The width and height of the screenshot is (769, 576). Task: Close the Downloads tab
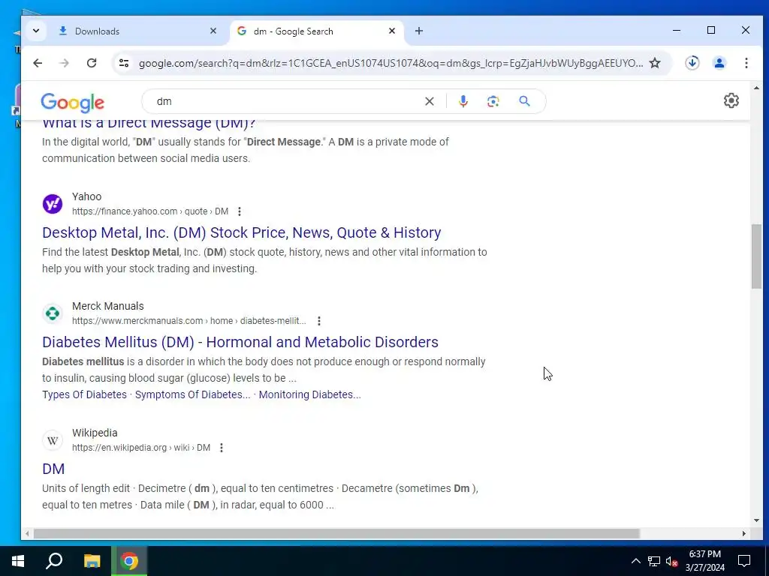[213, 31]
